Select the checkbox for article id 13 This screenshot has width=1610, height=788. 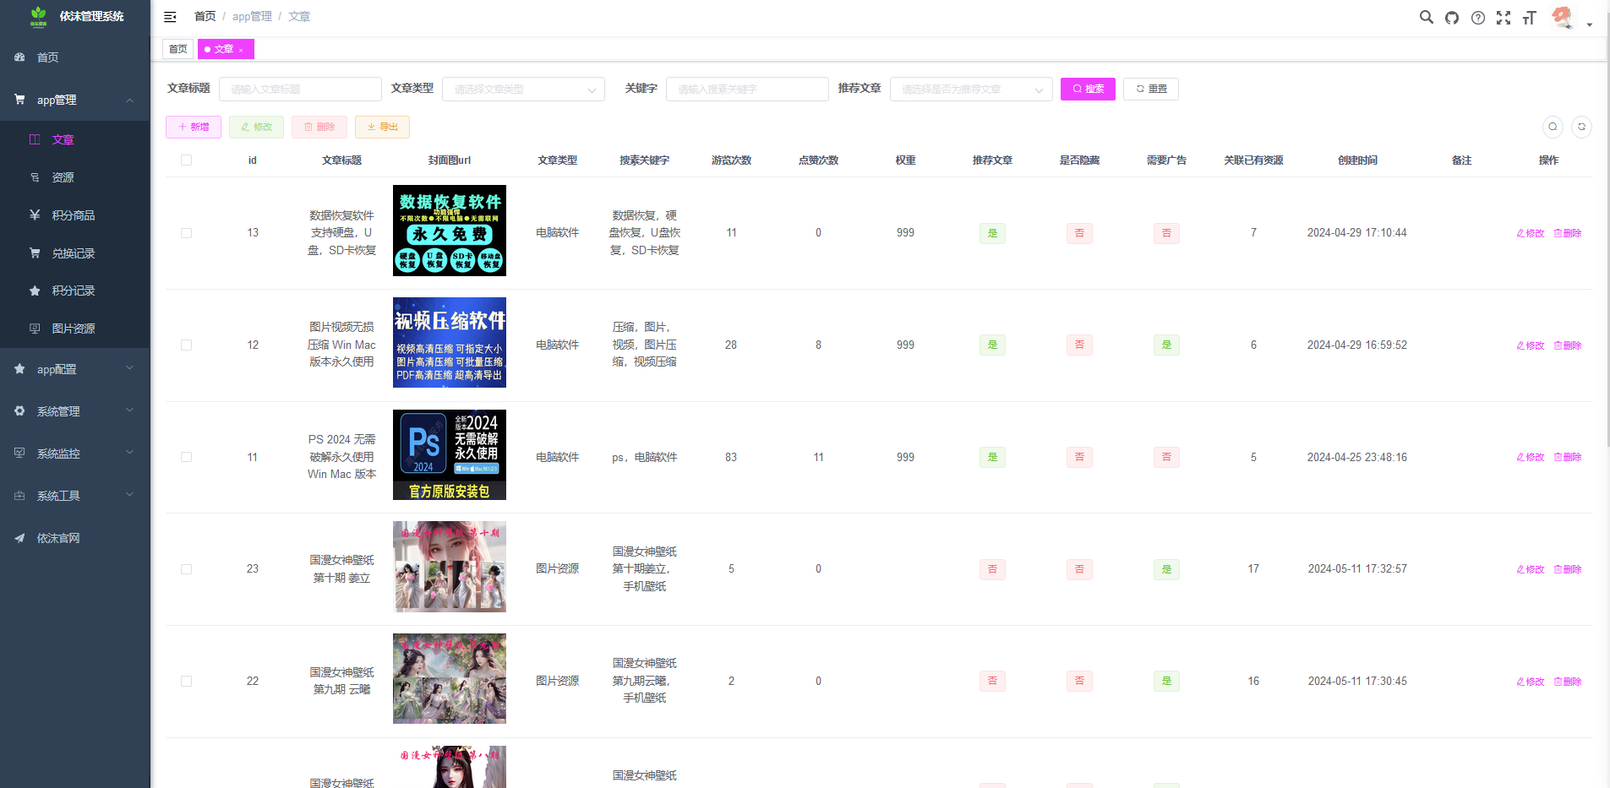(x=186, y=233)
